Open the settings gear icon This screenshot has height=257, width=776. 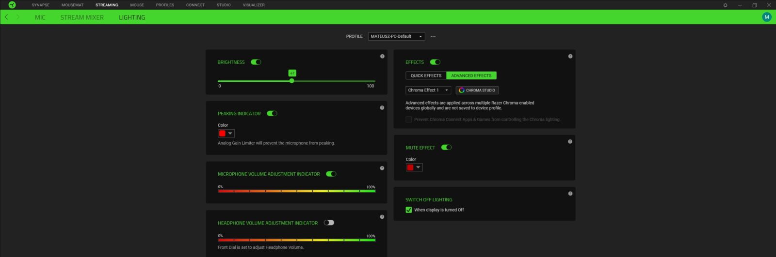click(x=725, y=5)
